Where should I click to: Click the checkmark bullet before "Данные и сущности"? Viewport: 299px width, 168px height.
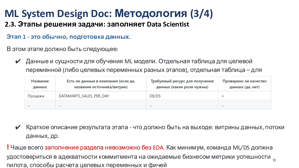pyautogui.click(x=17, y=61)
